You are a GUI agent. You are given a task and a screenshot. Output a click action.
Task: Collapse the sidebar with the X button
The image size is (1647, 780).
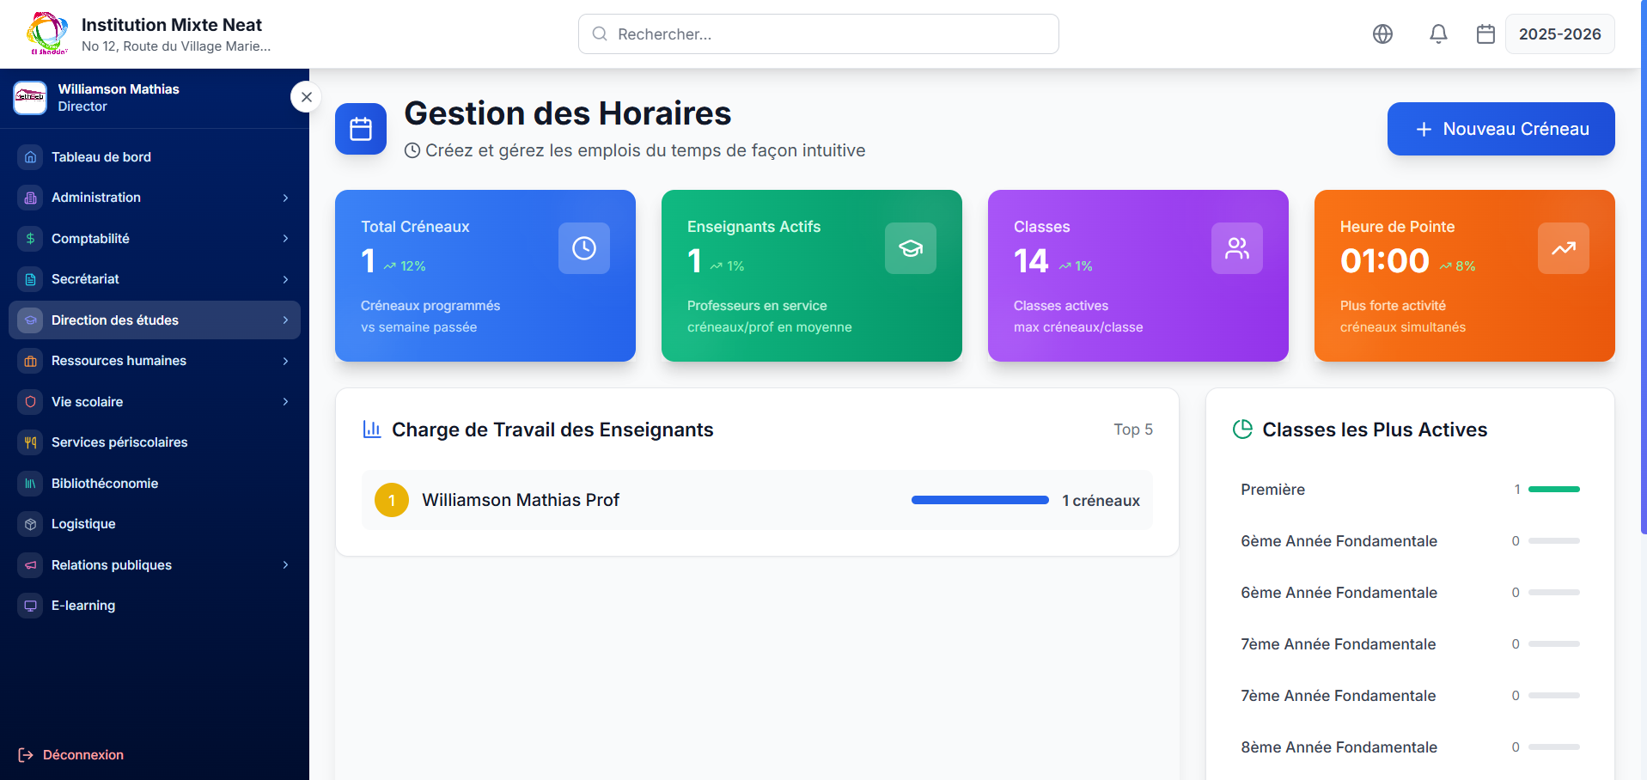pyautogui.click(x=306, y=97)
